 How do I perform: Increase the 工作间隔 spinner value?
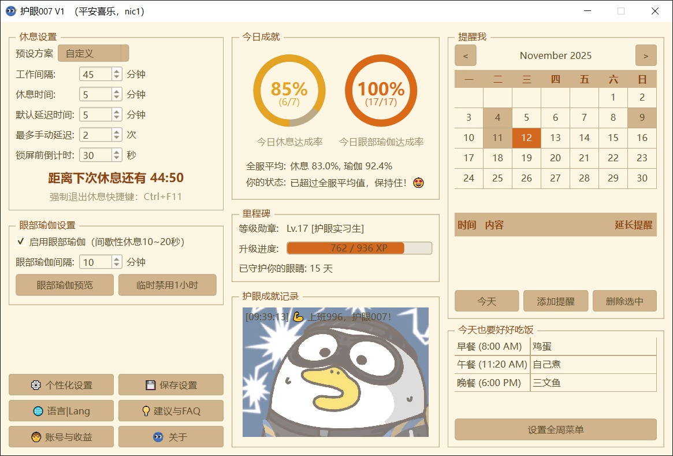[x=117, y=71]
